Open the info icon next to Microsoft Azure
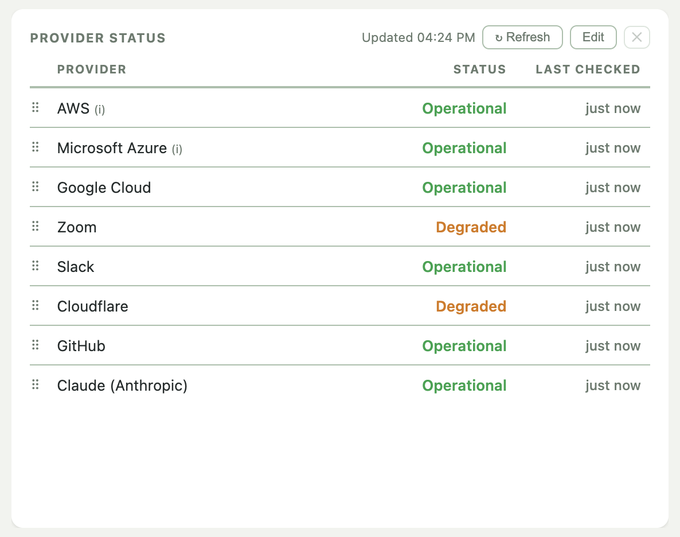This screenshot has height=537, width=680. point(177,149)
